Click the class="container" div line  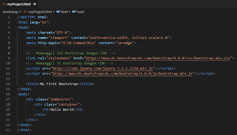pyautogui.click(x=58, y=104)
